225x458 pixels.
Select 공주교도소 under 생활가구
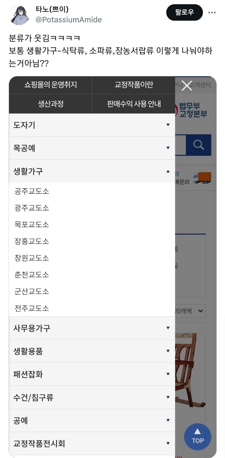point(32,191)
